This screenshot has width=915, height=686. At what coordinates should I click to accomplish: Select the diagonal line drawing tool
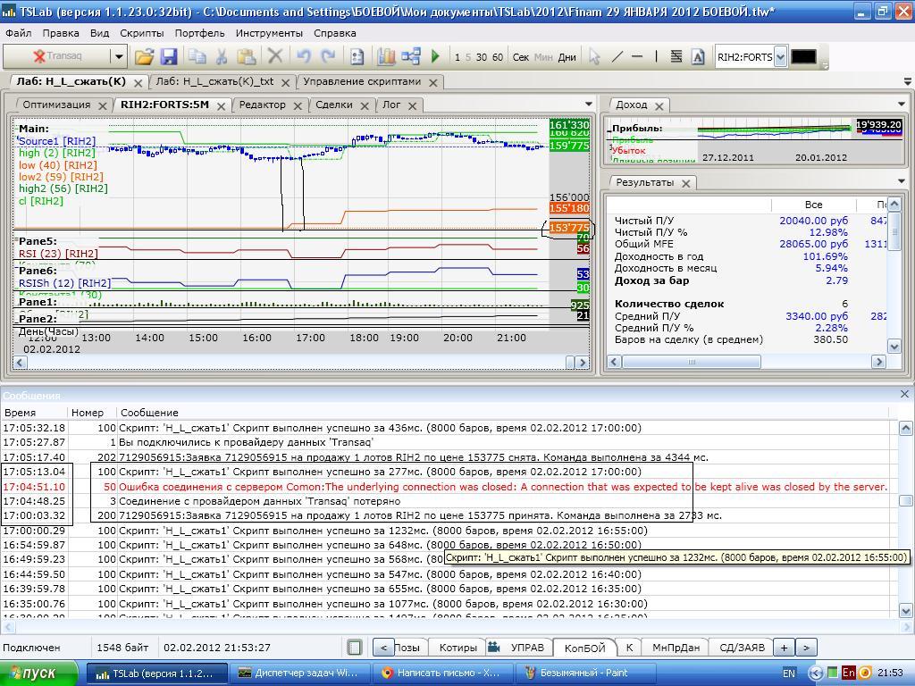617,56
